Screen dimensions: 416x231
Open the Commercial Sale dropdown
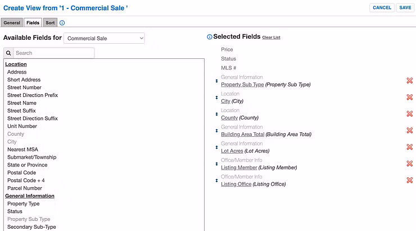[104, 38]
